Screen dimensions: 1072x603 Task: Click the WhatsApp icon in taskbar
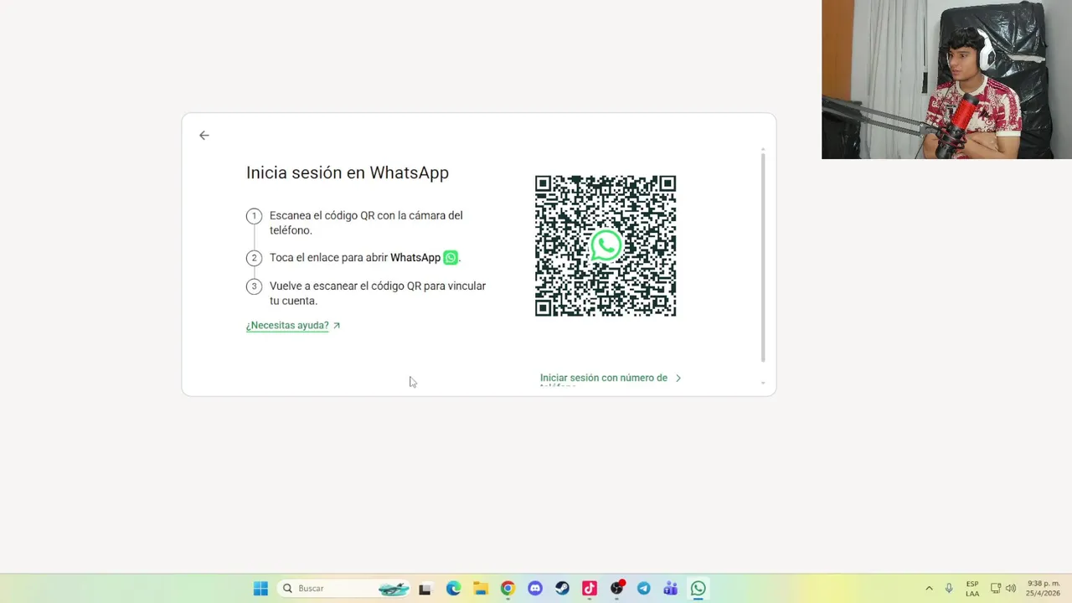[x=698, y=589]
